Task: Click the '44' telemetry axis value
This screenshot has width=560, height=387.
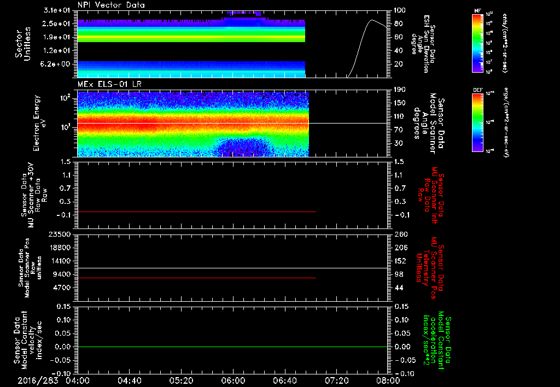Action: (x=399, y=288)
